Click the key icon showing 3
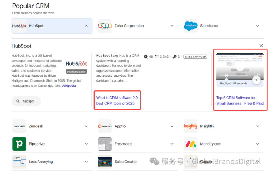The image size is (276, 172). [x=175, y=57]
